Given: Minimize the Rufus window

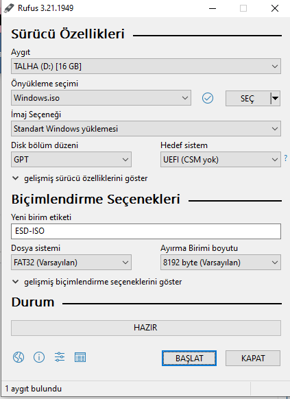Looking at the screenshot, I should tap(213, 8).
